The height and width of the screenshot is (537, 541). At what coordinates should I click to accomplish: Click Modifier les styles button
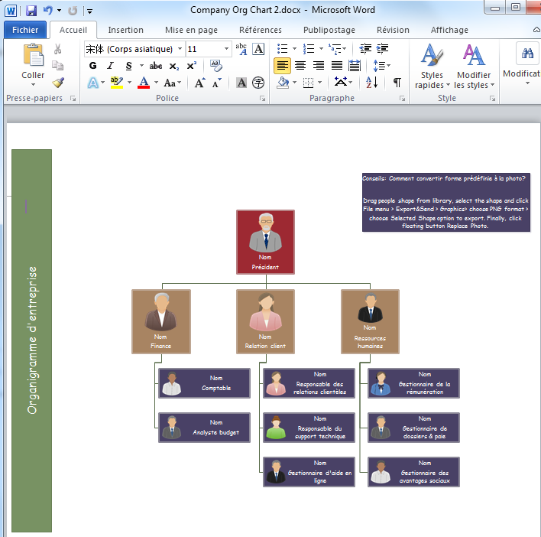(x=474, y=66)
